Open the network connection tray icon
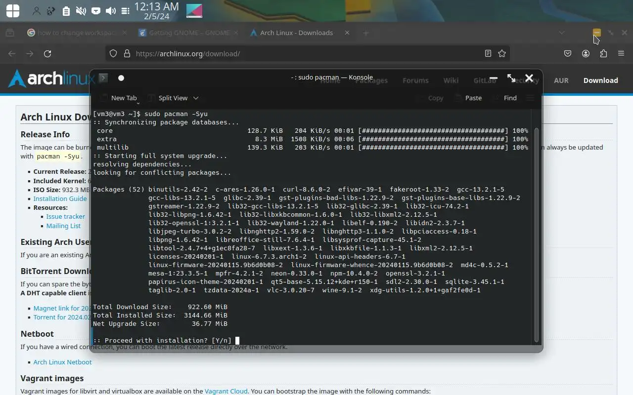Viewport: 633px width, 395px height. point(96,10)
